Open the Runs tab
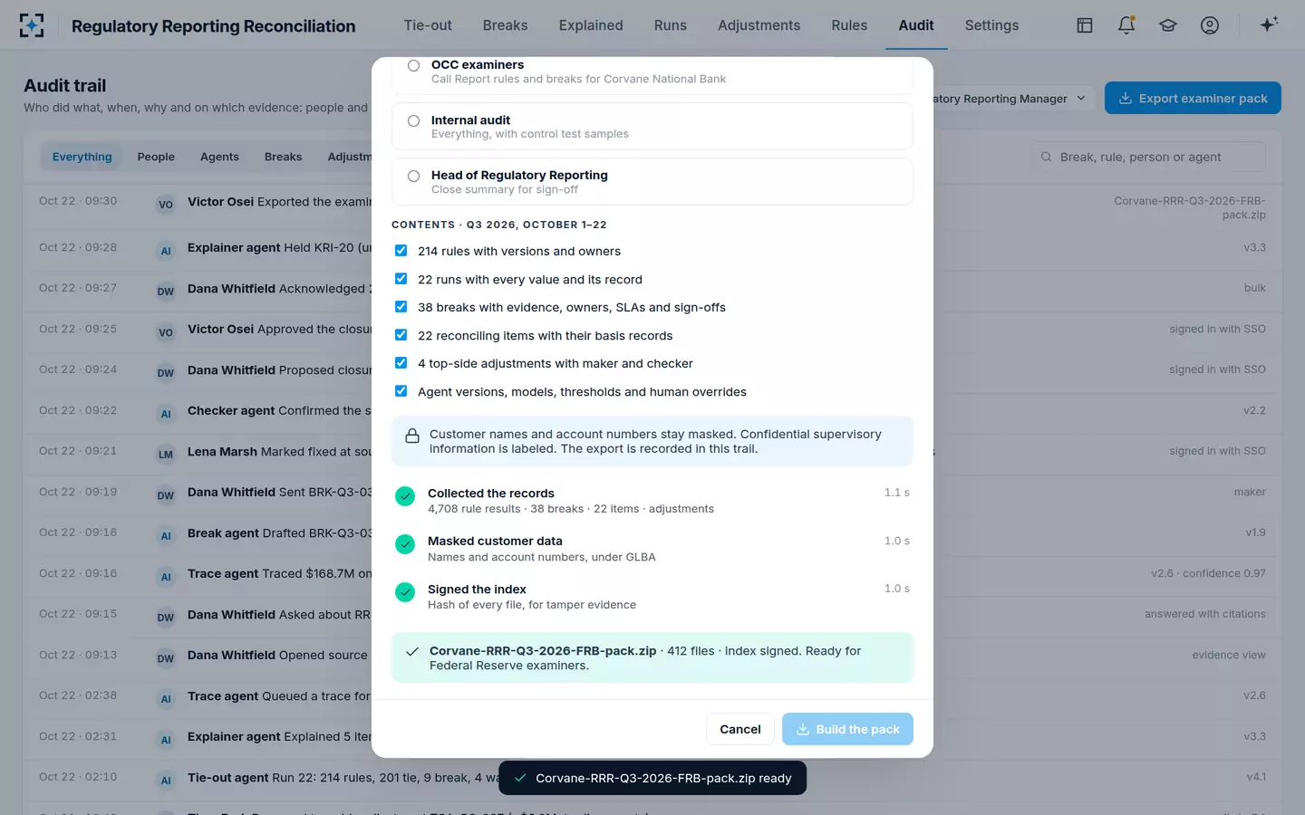1305x815 pixels. tap(671, 25)
